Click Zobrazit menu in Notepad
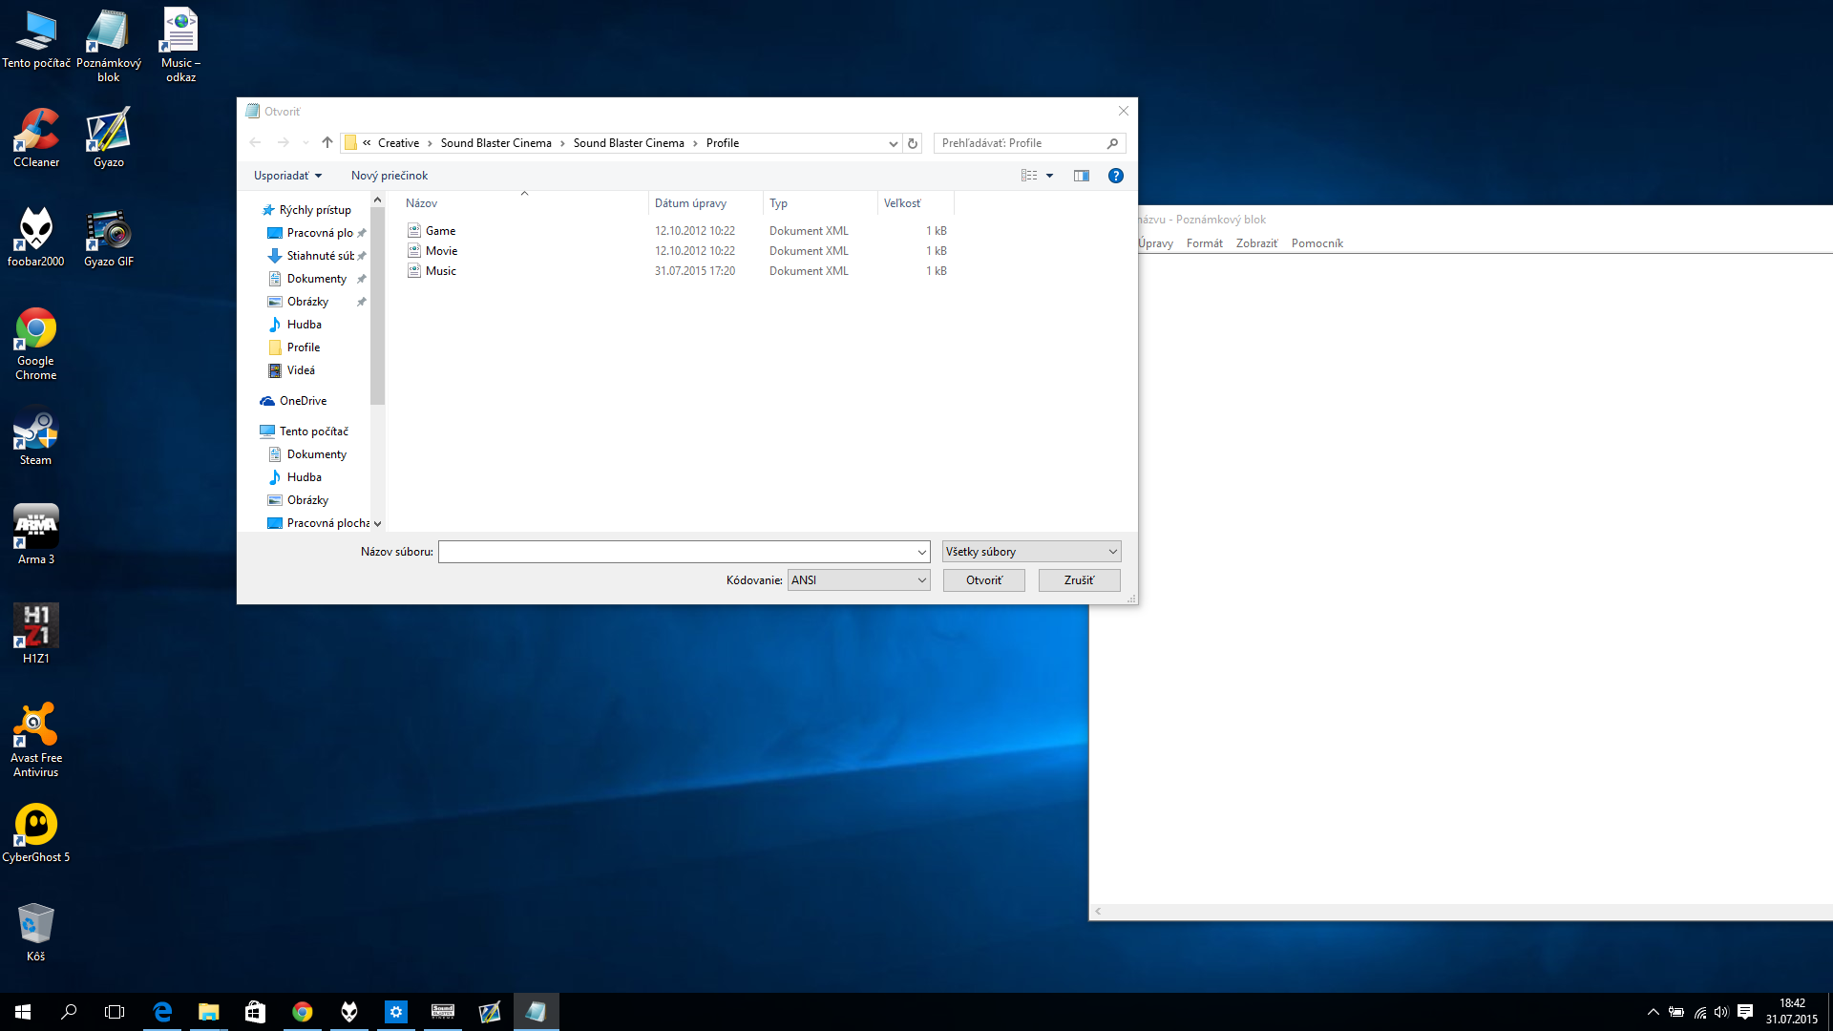 [1256, 243]
